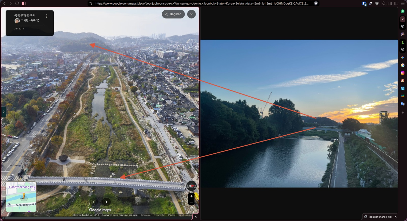Open the three-dot menu for 국립무형유산원

click(x=47, y=16)
